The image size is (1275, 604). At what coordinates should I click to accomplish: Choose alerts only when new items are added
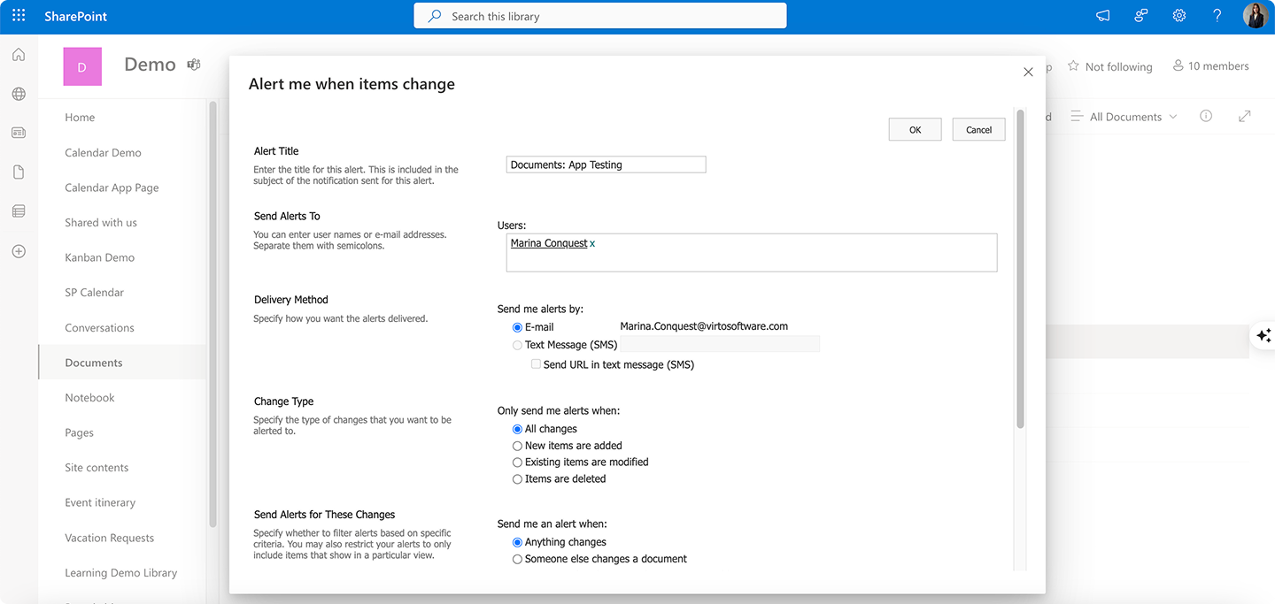[517, 446]
